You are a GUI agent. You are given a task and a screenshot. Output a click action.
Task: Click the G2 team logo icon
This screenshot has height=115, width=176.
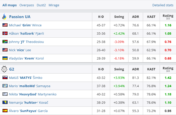[x=4, y=69]
